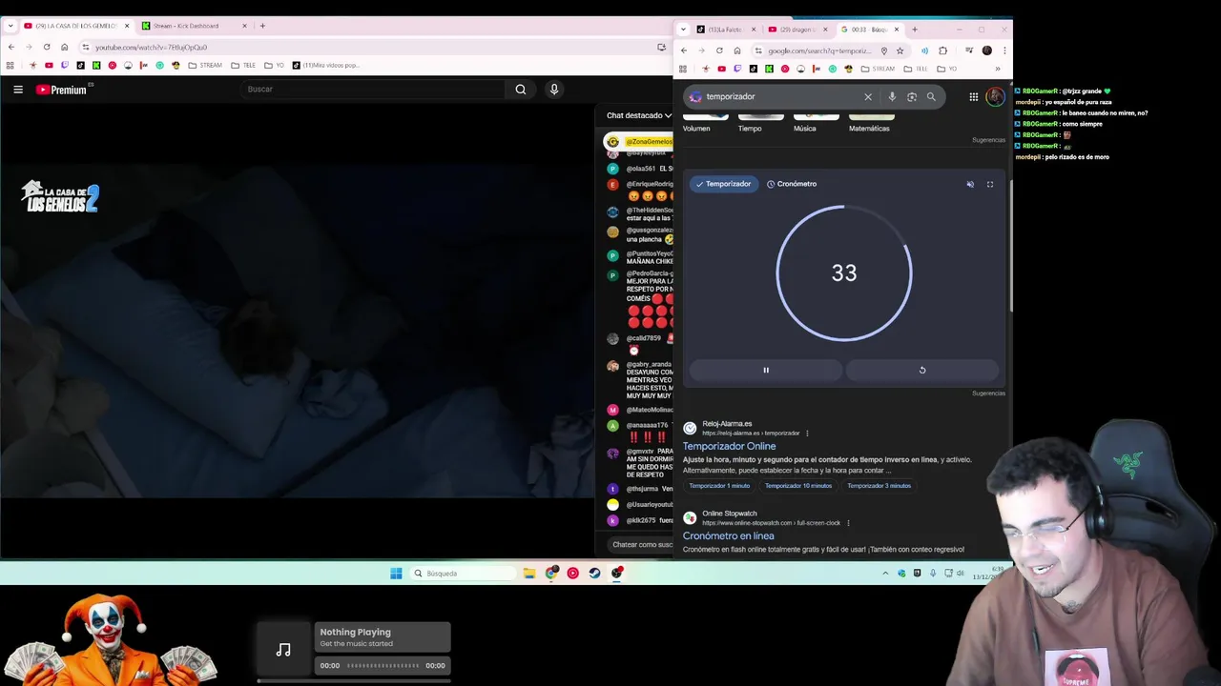
Task: Focus the YouTube Buscar search field
Action: tap(373, 90)
